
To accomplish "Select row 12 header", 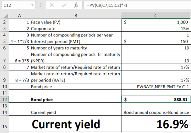I will click(4, 99).
